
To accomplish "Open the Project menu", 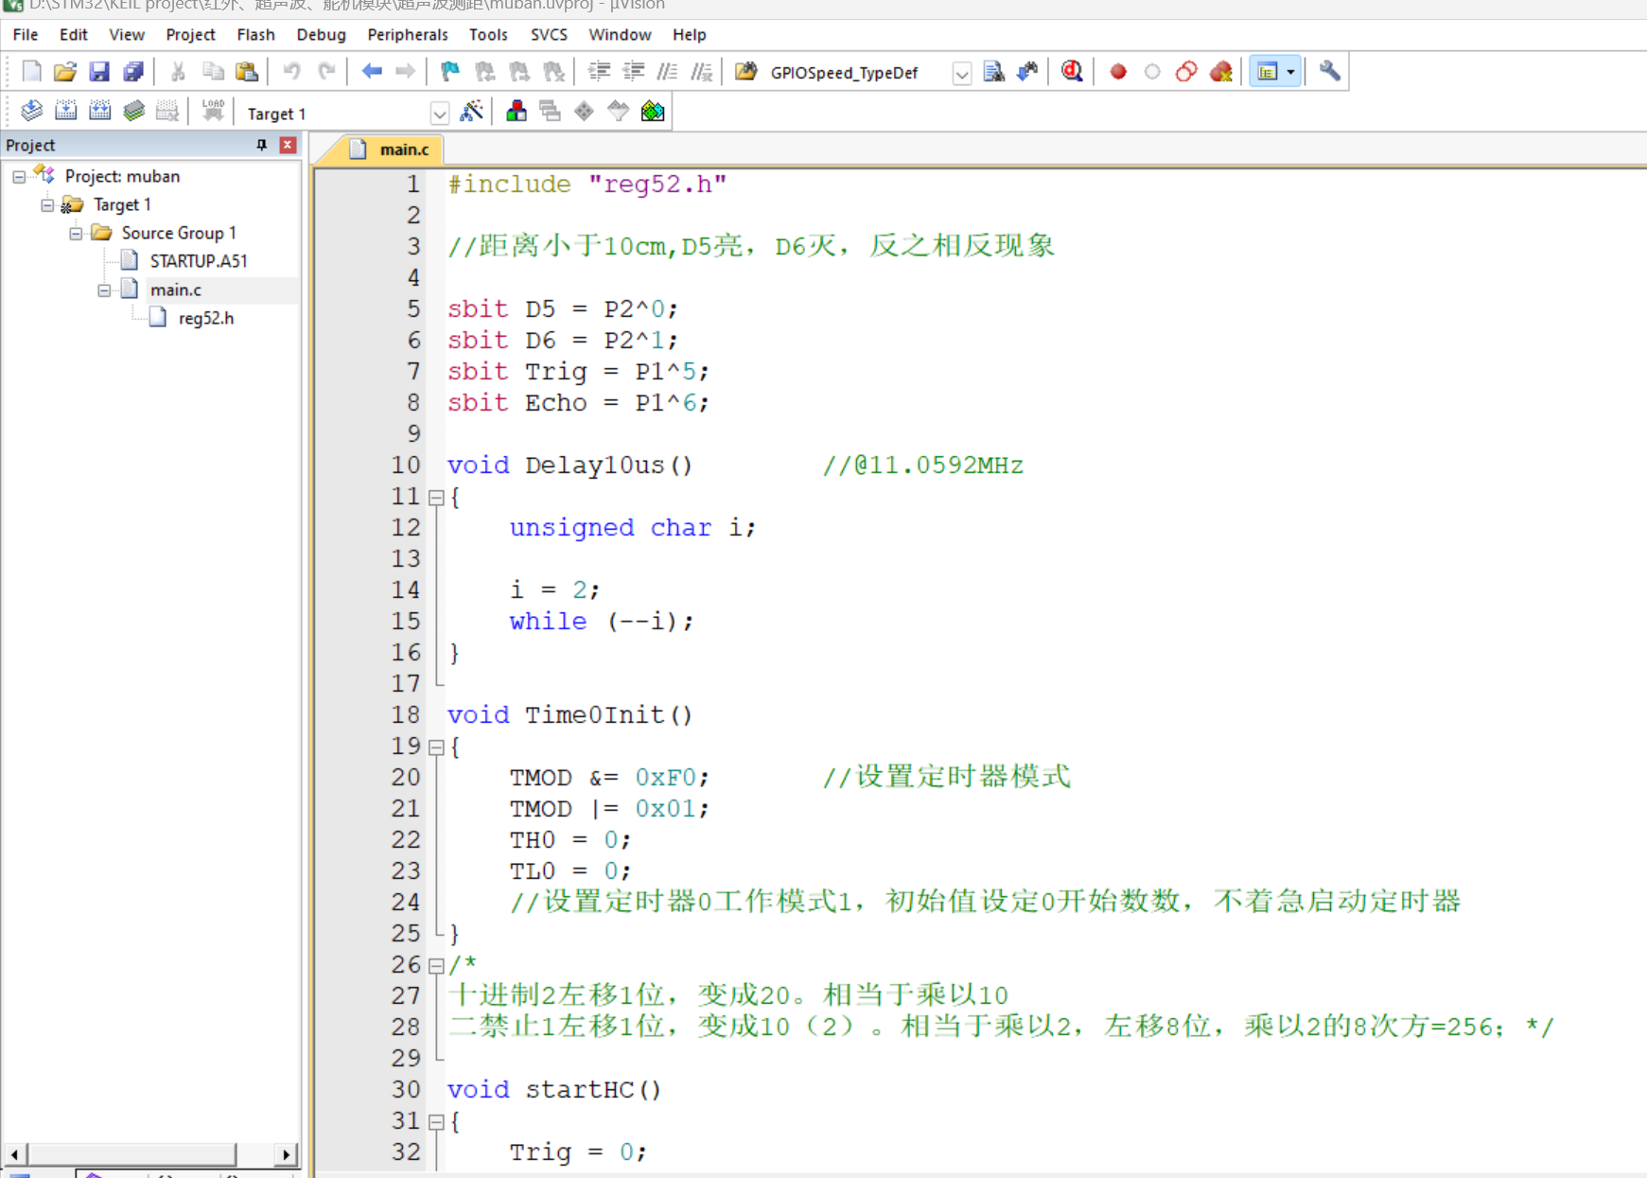I will [x=190, y=35].
